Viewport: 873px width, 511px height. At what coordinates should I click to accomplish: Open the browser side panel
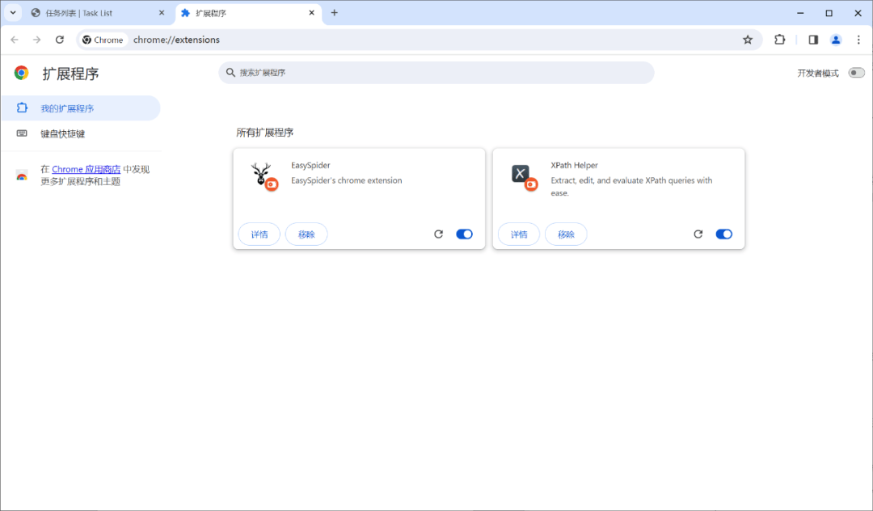point(813,40)
